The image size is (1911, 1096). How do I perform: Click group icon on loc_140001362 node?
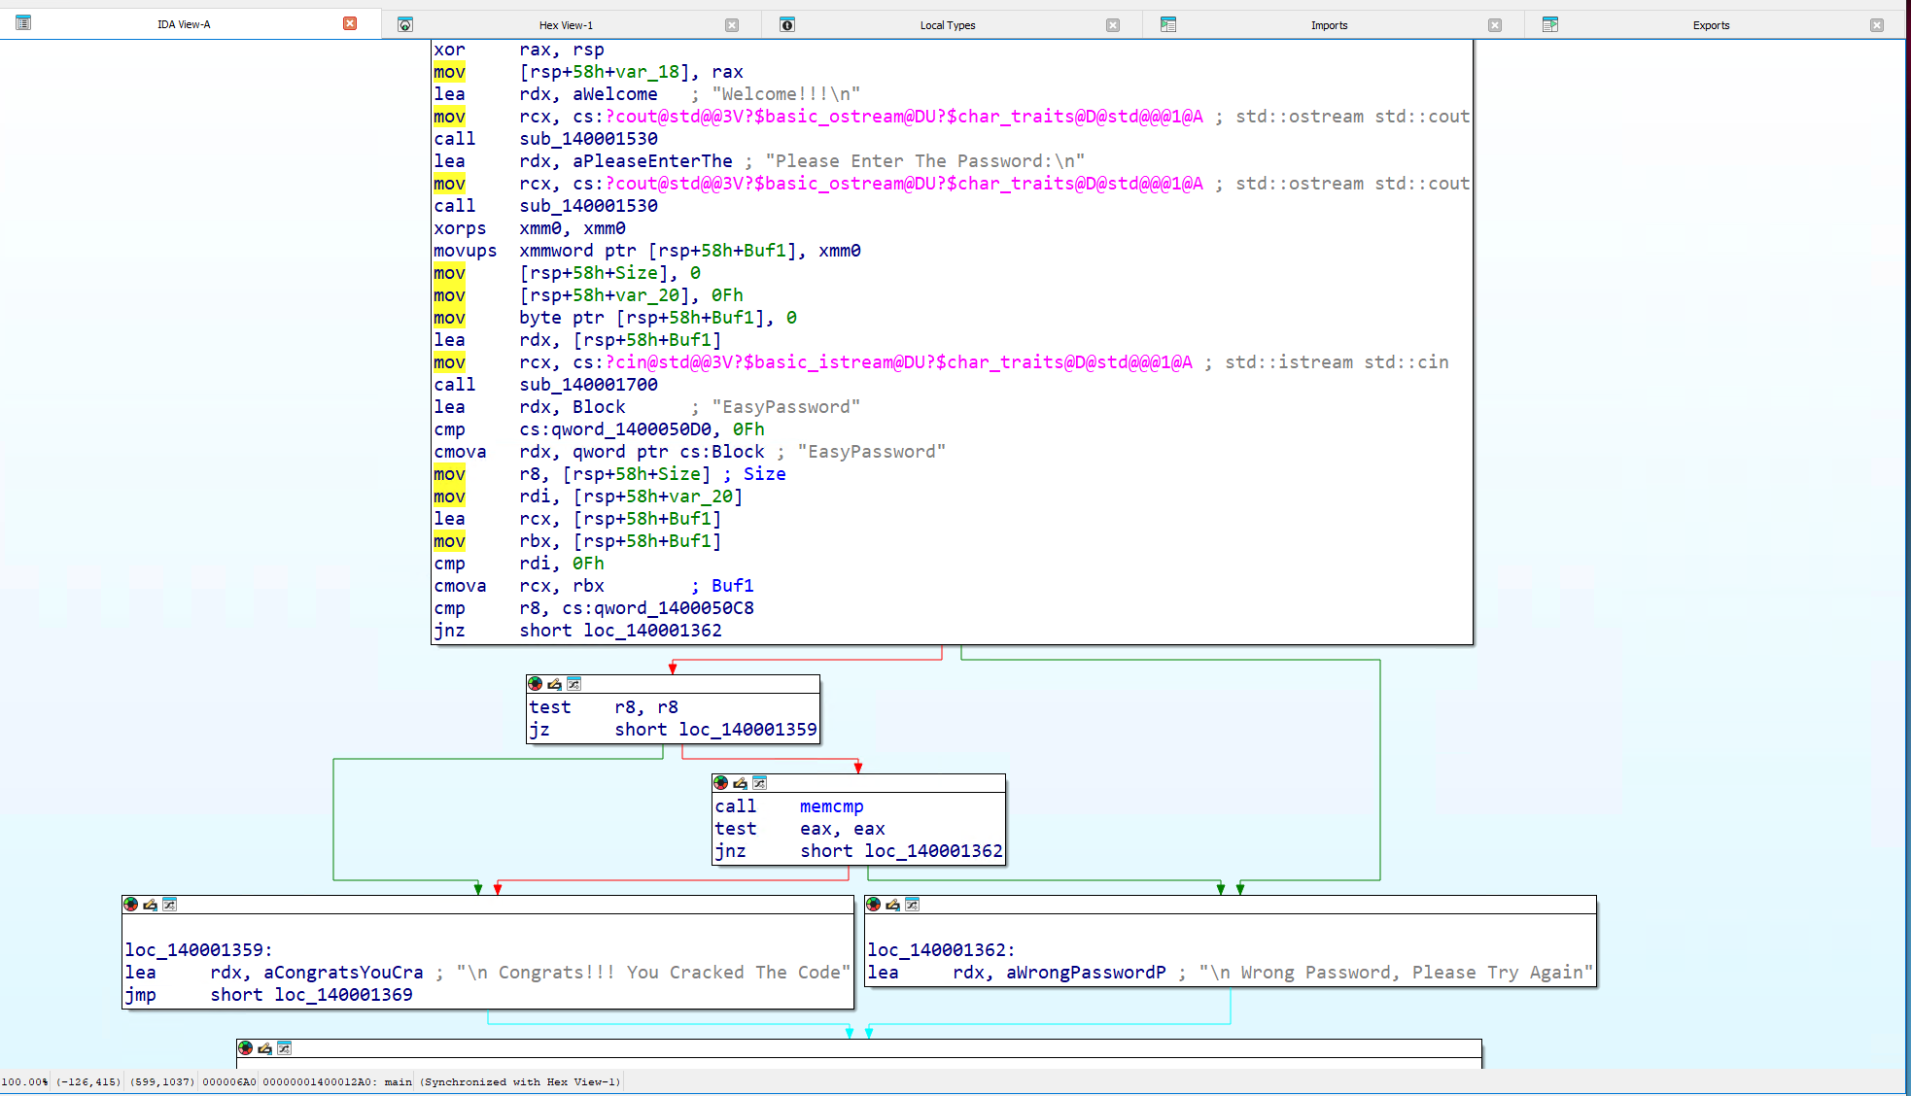coord(912,905)
